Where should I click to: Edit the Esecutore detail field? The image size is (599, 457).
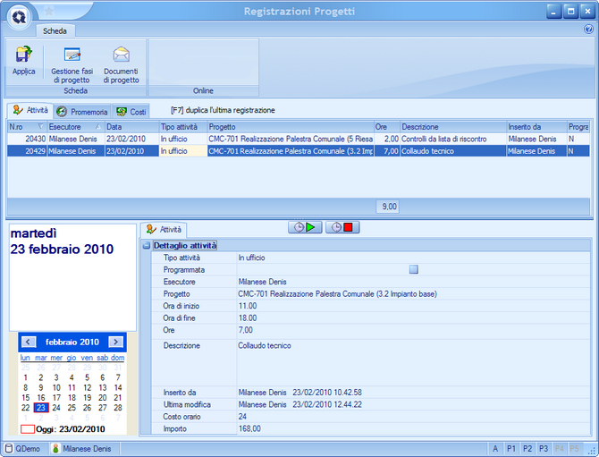414,282
